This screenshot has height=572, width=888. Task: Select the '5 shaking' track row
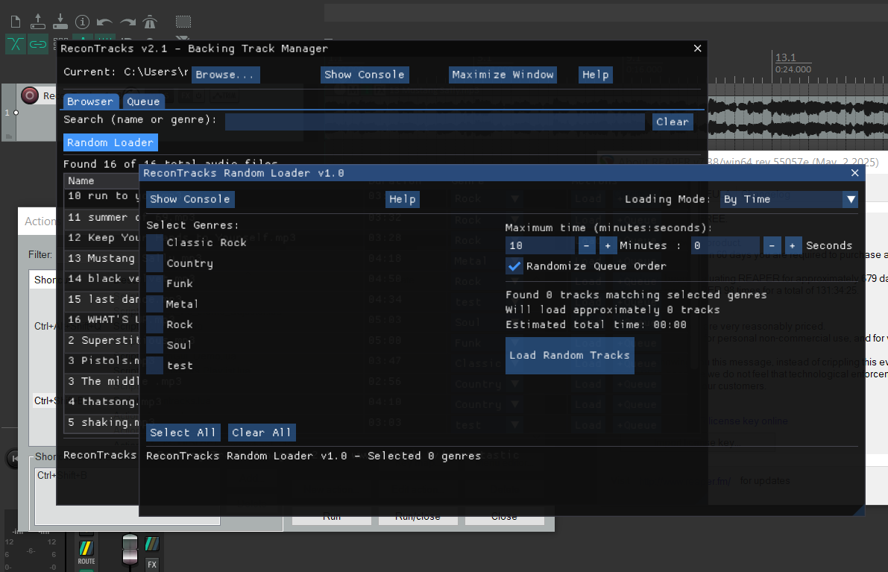coord(102,423)
